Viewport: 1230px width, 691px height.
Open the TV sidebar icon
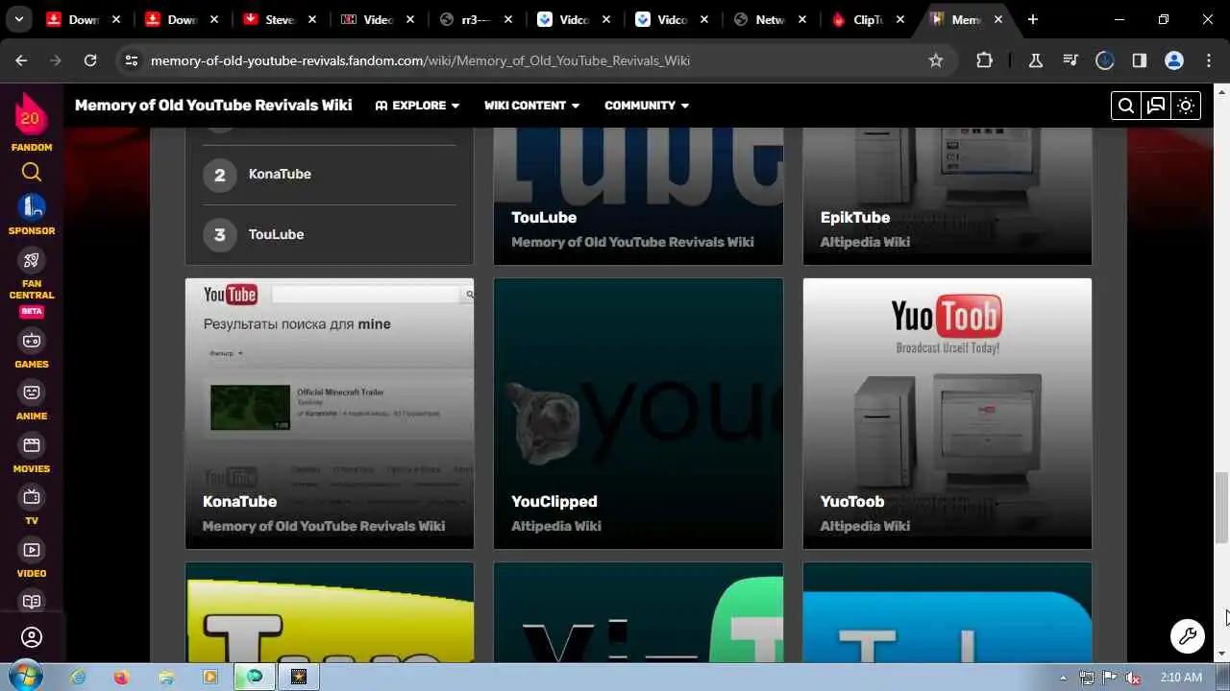click(x=32, y=496)
